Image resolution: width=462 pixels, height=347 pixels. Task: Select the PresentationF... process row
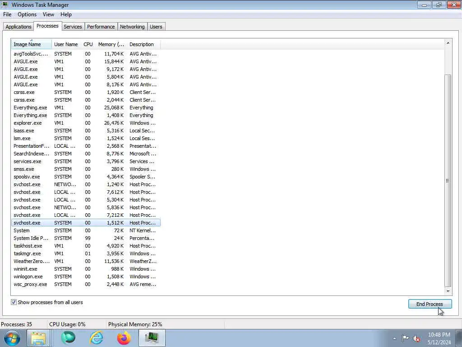86,146
